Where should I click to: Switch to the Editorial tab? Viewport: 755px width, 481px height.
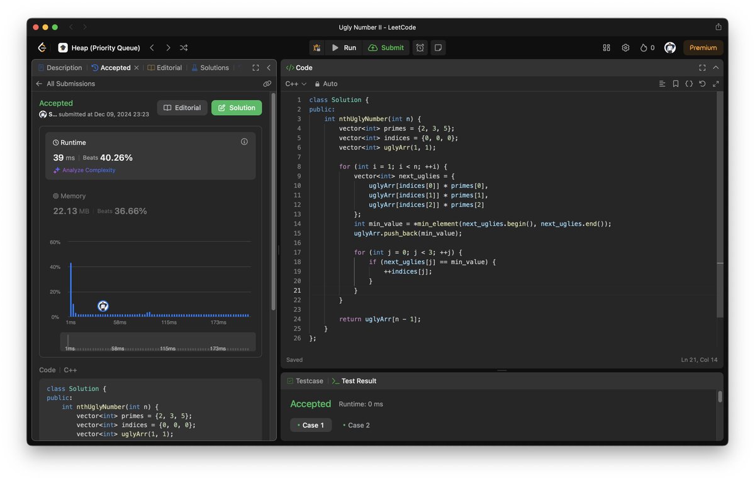[x=165, y=68]
